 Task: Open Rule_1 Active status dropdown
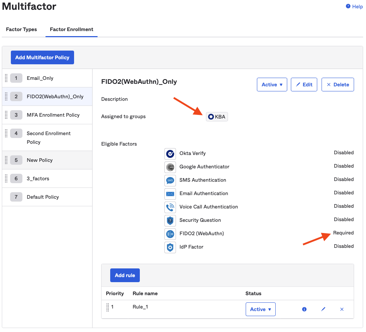[x=260, y=309]
